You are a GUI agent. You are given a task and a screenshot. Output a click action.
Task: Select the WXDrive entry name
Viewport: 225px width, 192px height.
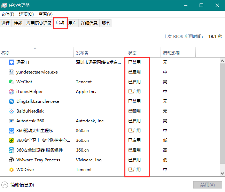(25, 170)
